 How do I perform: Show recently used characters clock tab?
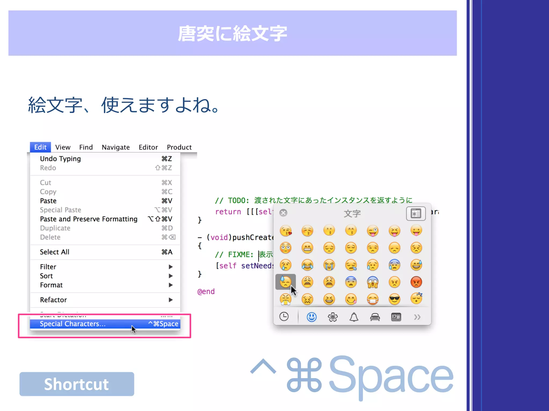(x=284, y=317)
